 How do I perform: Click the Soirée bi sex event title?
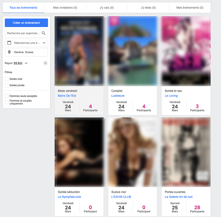(173, 91)
